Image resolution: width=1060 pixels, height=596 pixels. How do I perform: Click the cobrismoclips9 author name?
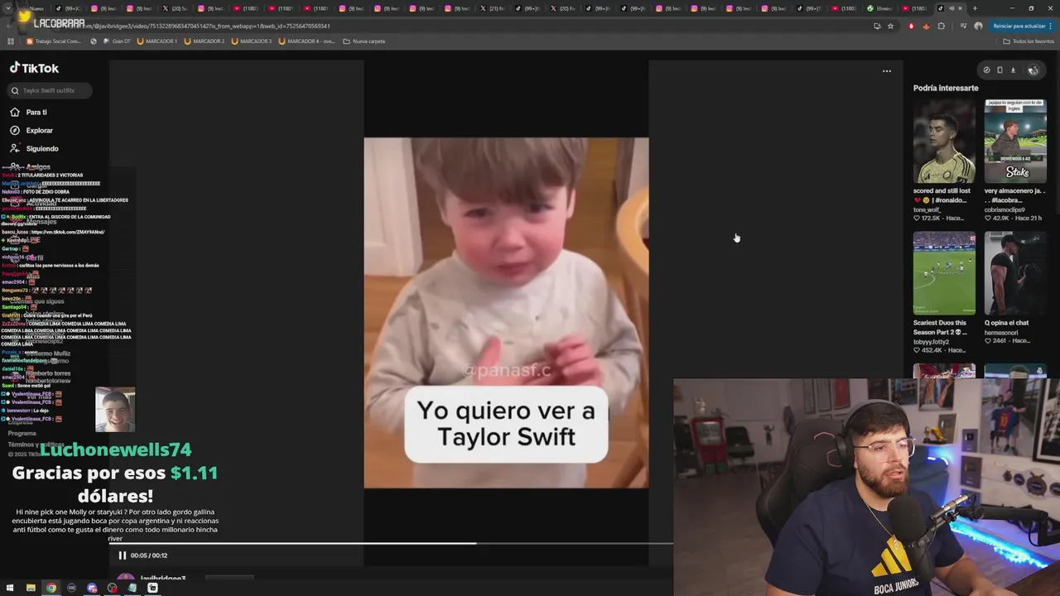click(1005, 209)
